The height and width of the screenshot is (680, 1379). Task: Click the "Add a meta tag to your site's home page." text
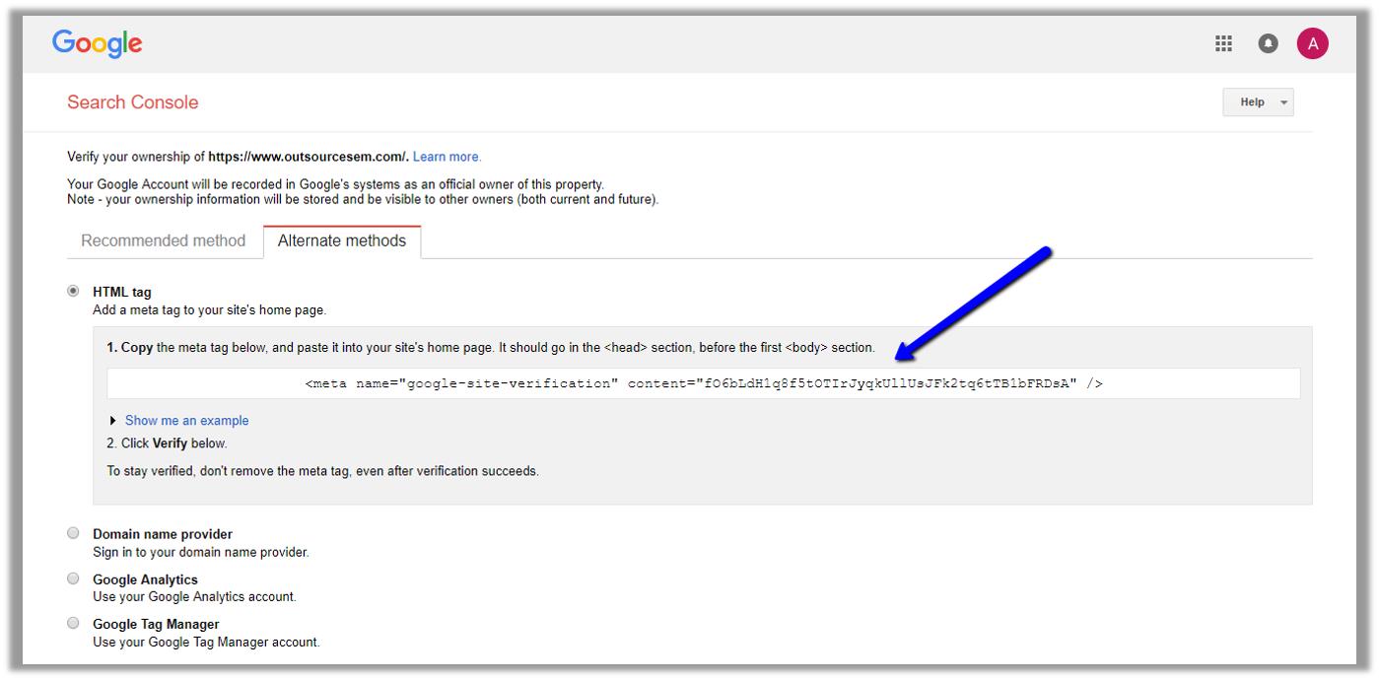[x=209, y=309]
